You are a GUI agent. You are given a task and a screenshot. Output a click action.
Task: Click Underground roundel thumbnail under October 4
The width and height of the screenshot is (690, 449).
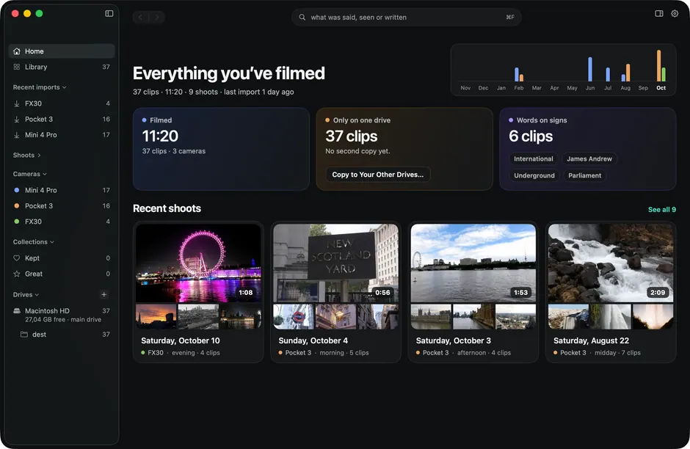(294, 317)
